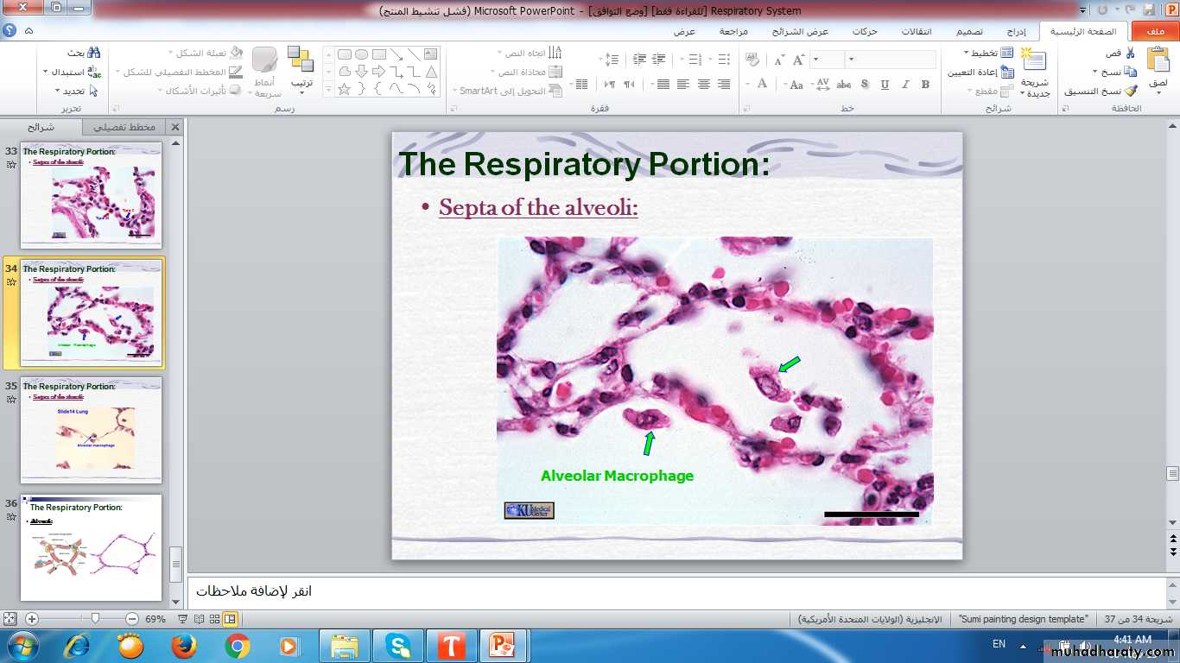
Task: Click the Find (بحث) binoculars icon
Action: (94, 54)
